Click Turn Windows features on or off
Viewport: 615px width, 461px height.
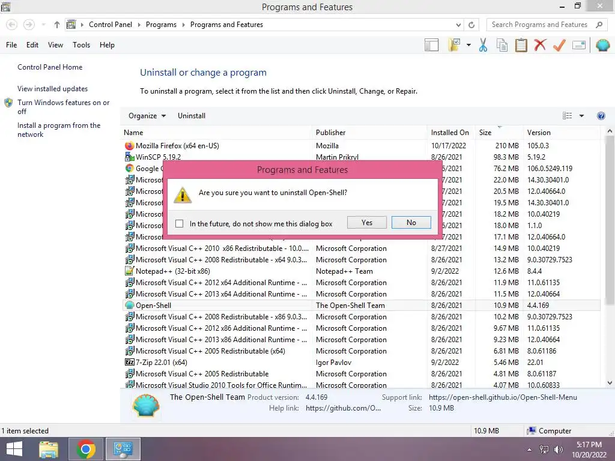point(63,107)
